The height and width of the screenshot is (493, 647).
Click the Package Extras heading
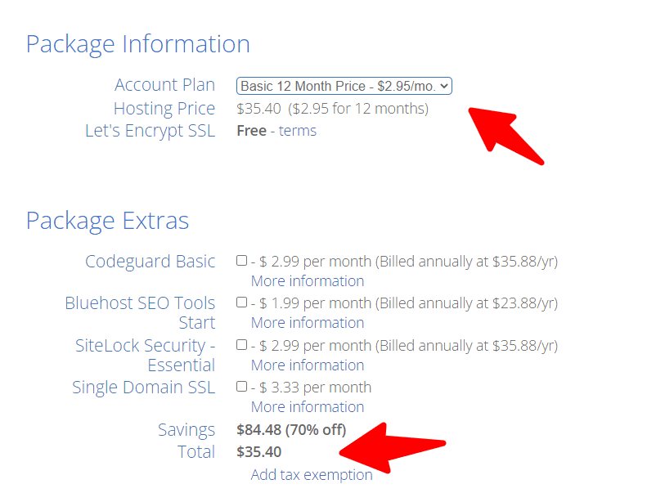click(x=108, y=221)
